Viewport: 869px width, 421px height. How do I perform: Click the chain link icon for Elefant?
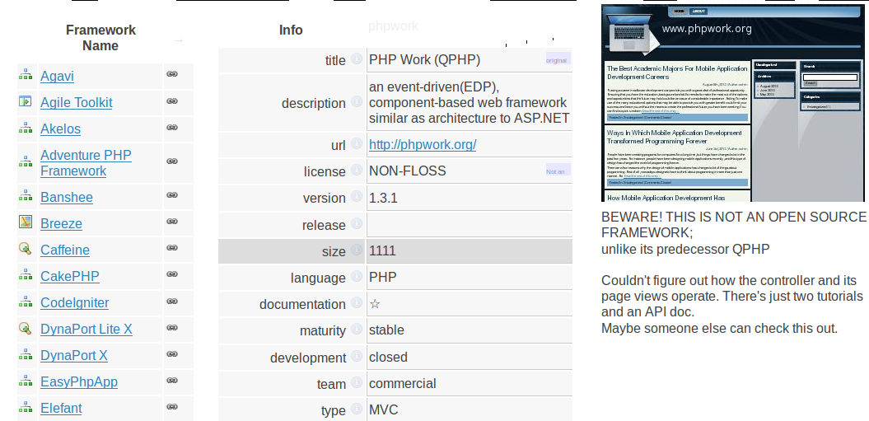(172, 406)
